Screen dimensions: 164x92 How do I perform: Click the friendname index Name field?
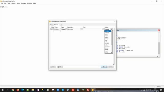[57, 29]
